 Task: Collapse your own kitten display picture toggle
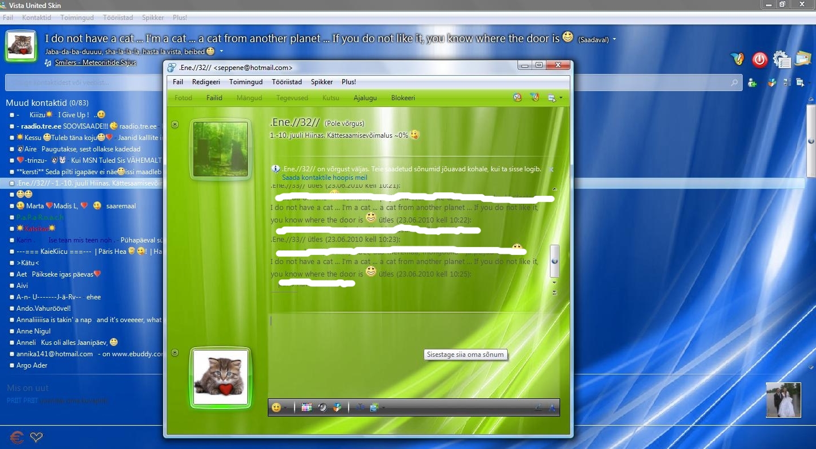(x=175, y=353)
